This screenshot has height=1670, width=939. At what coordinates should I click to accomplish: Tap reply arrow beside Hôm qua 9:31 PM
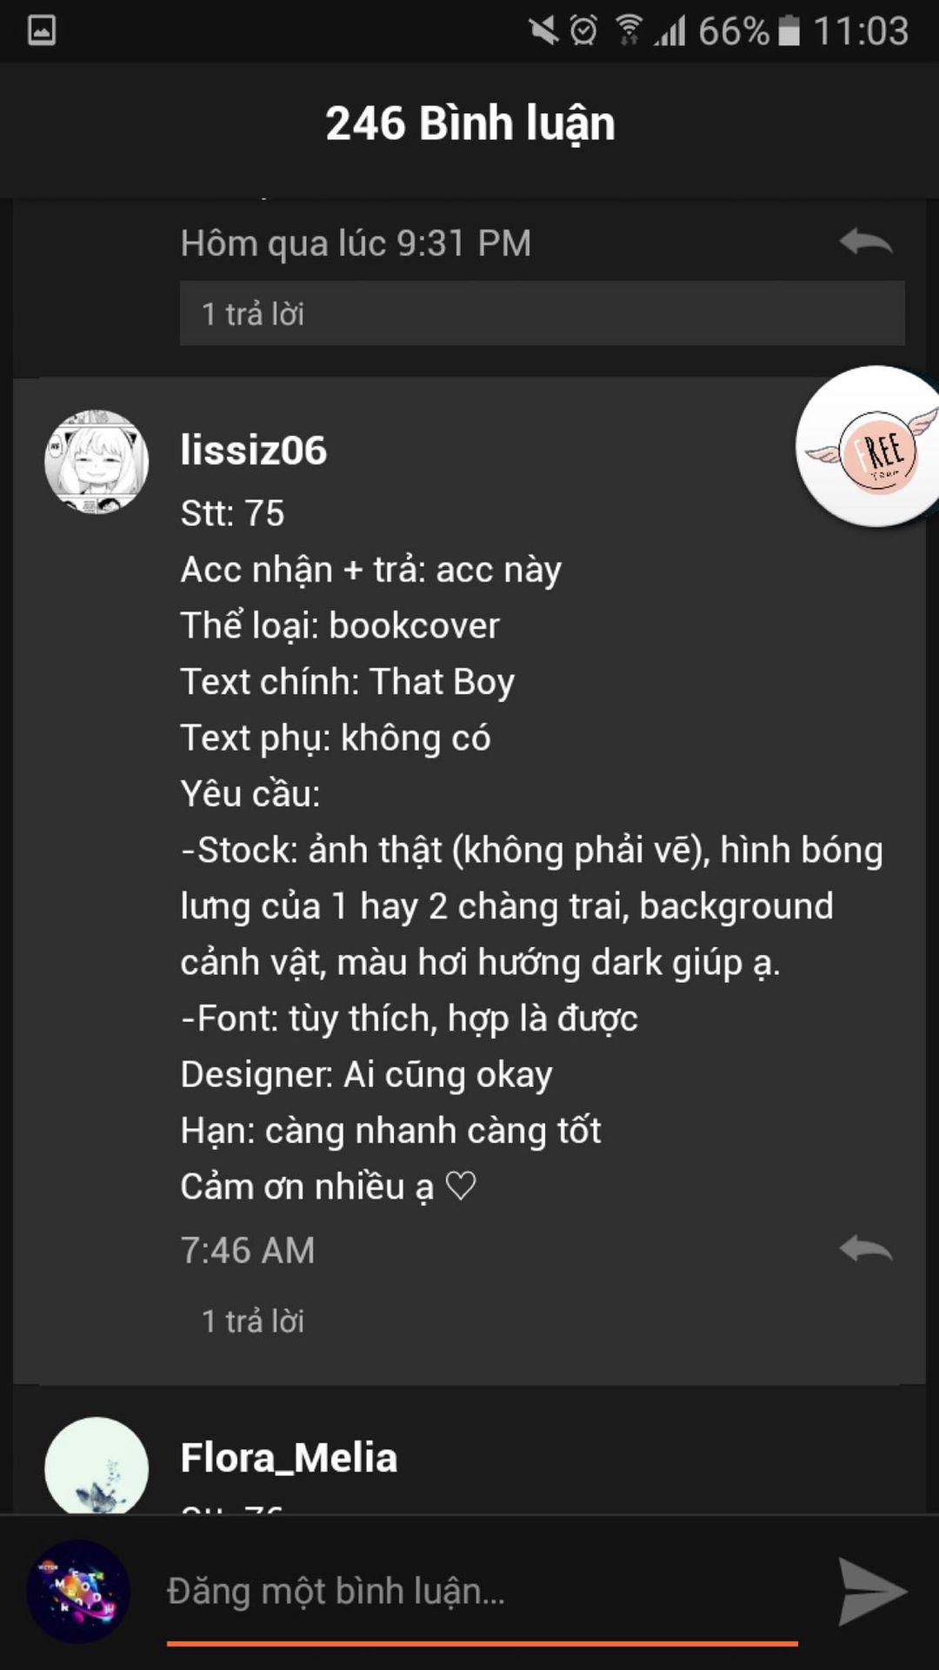pos(866,241)
